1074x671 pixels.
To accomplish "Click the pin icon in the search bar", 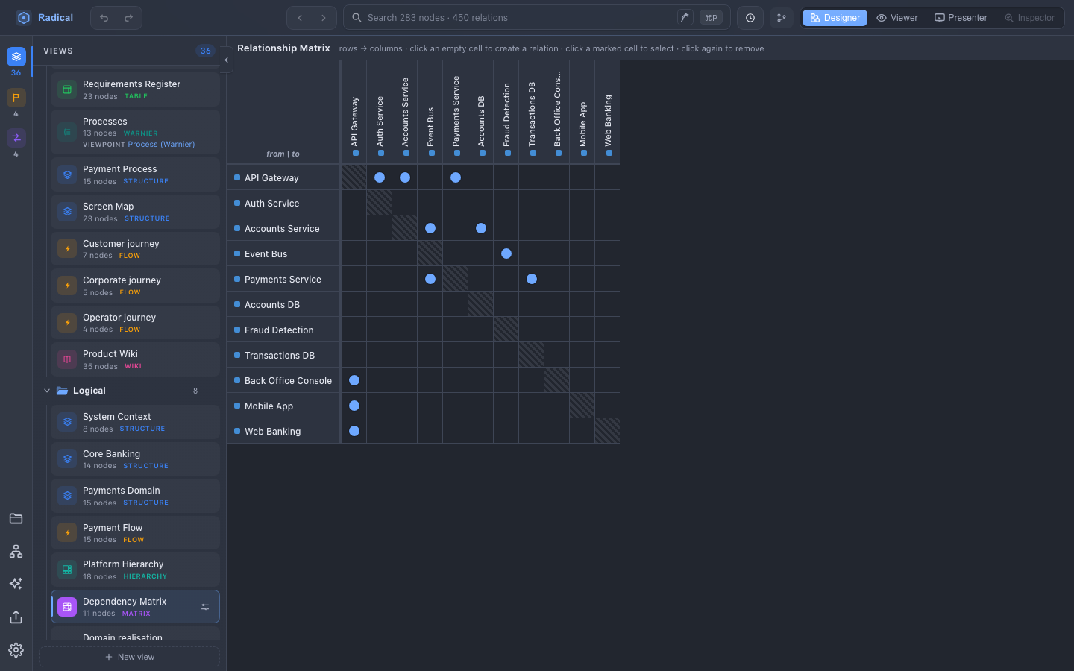I will tap(685, 17).
